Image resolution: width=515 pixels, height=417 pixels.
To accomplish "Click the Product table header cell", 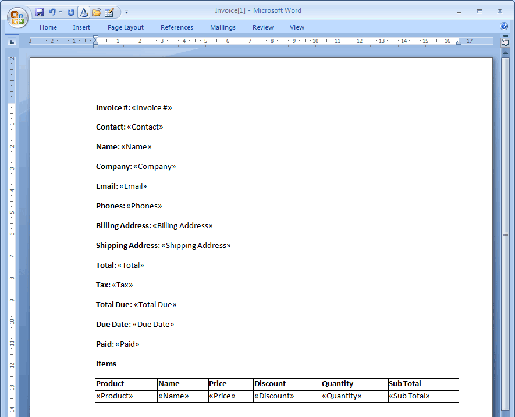I will coord(126,384).
